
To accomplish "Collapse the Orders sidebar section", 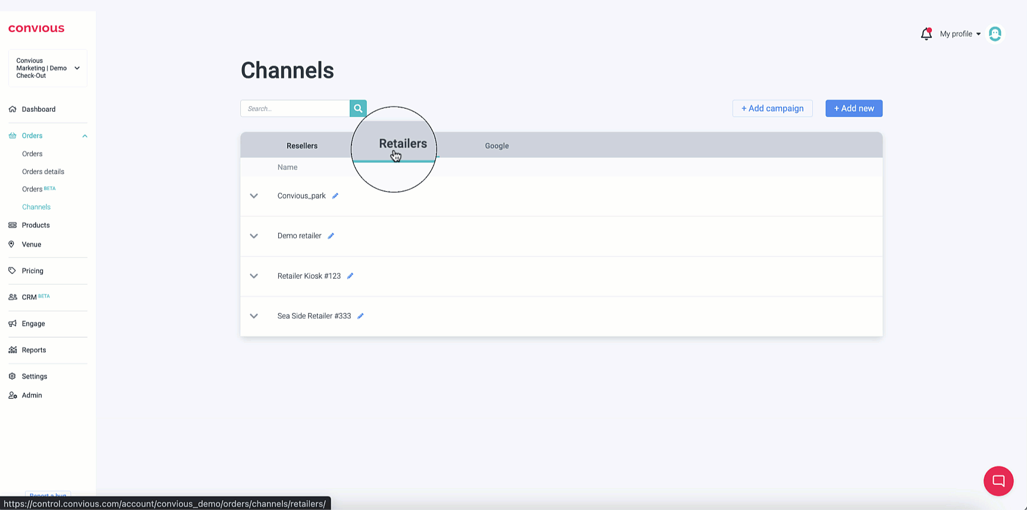I will [x=84, y=136].
